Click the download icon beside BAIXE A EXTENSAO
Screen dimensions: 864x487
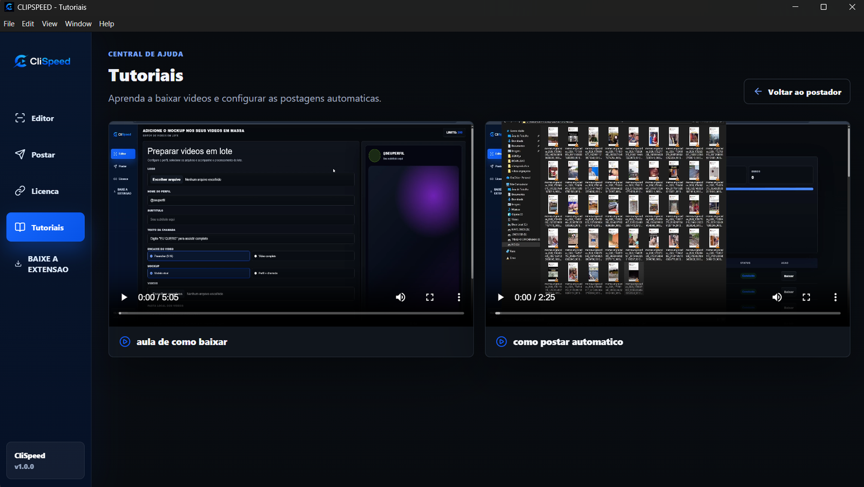(x=18, y=264)
